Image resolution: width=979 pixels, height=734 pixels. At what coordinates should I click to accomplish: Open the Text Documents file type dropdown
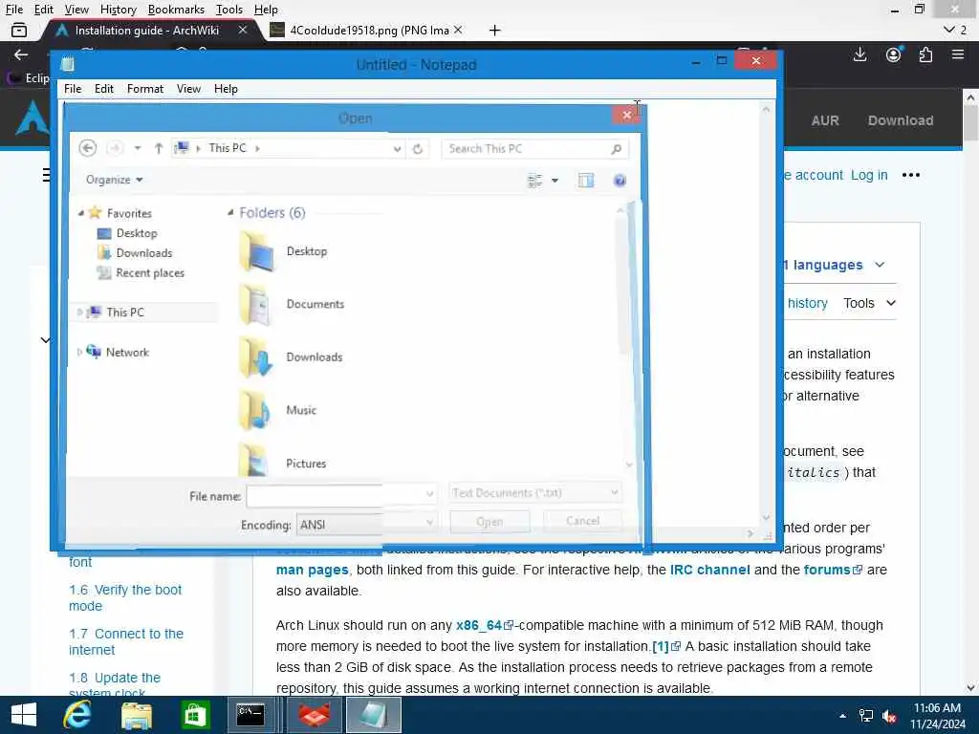click(x=535, y=493)
